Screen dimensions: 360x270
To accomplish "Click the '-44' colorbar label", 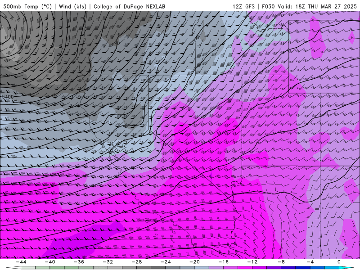I will coord(21,262).
